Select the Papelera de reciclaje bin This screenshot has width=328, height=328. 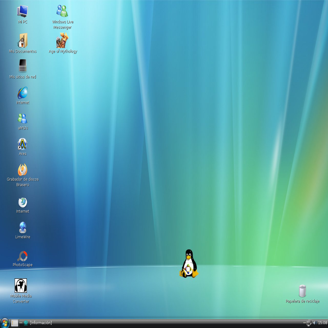(302, 291)
